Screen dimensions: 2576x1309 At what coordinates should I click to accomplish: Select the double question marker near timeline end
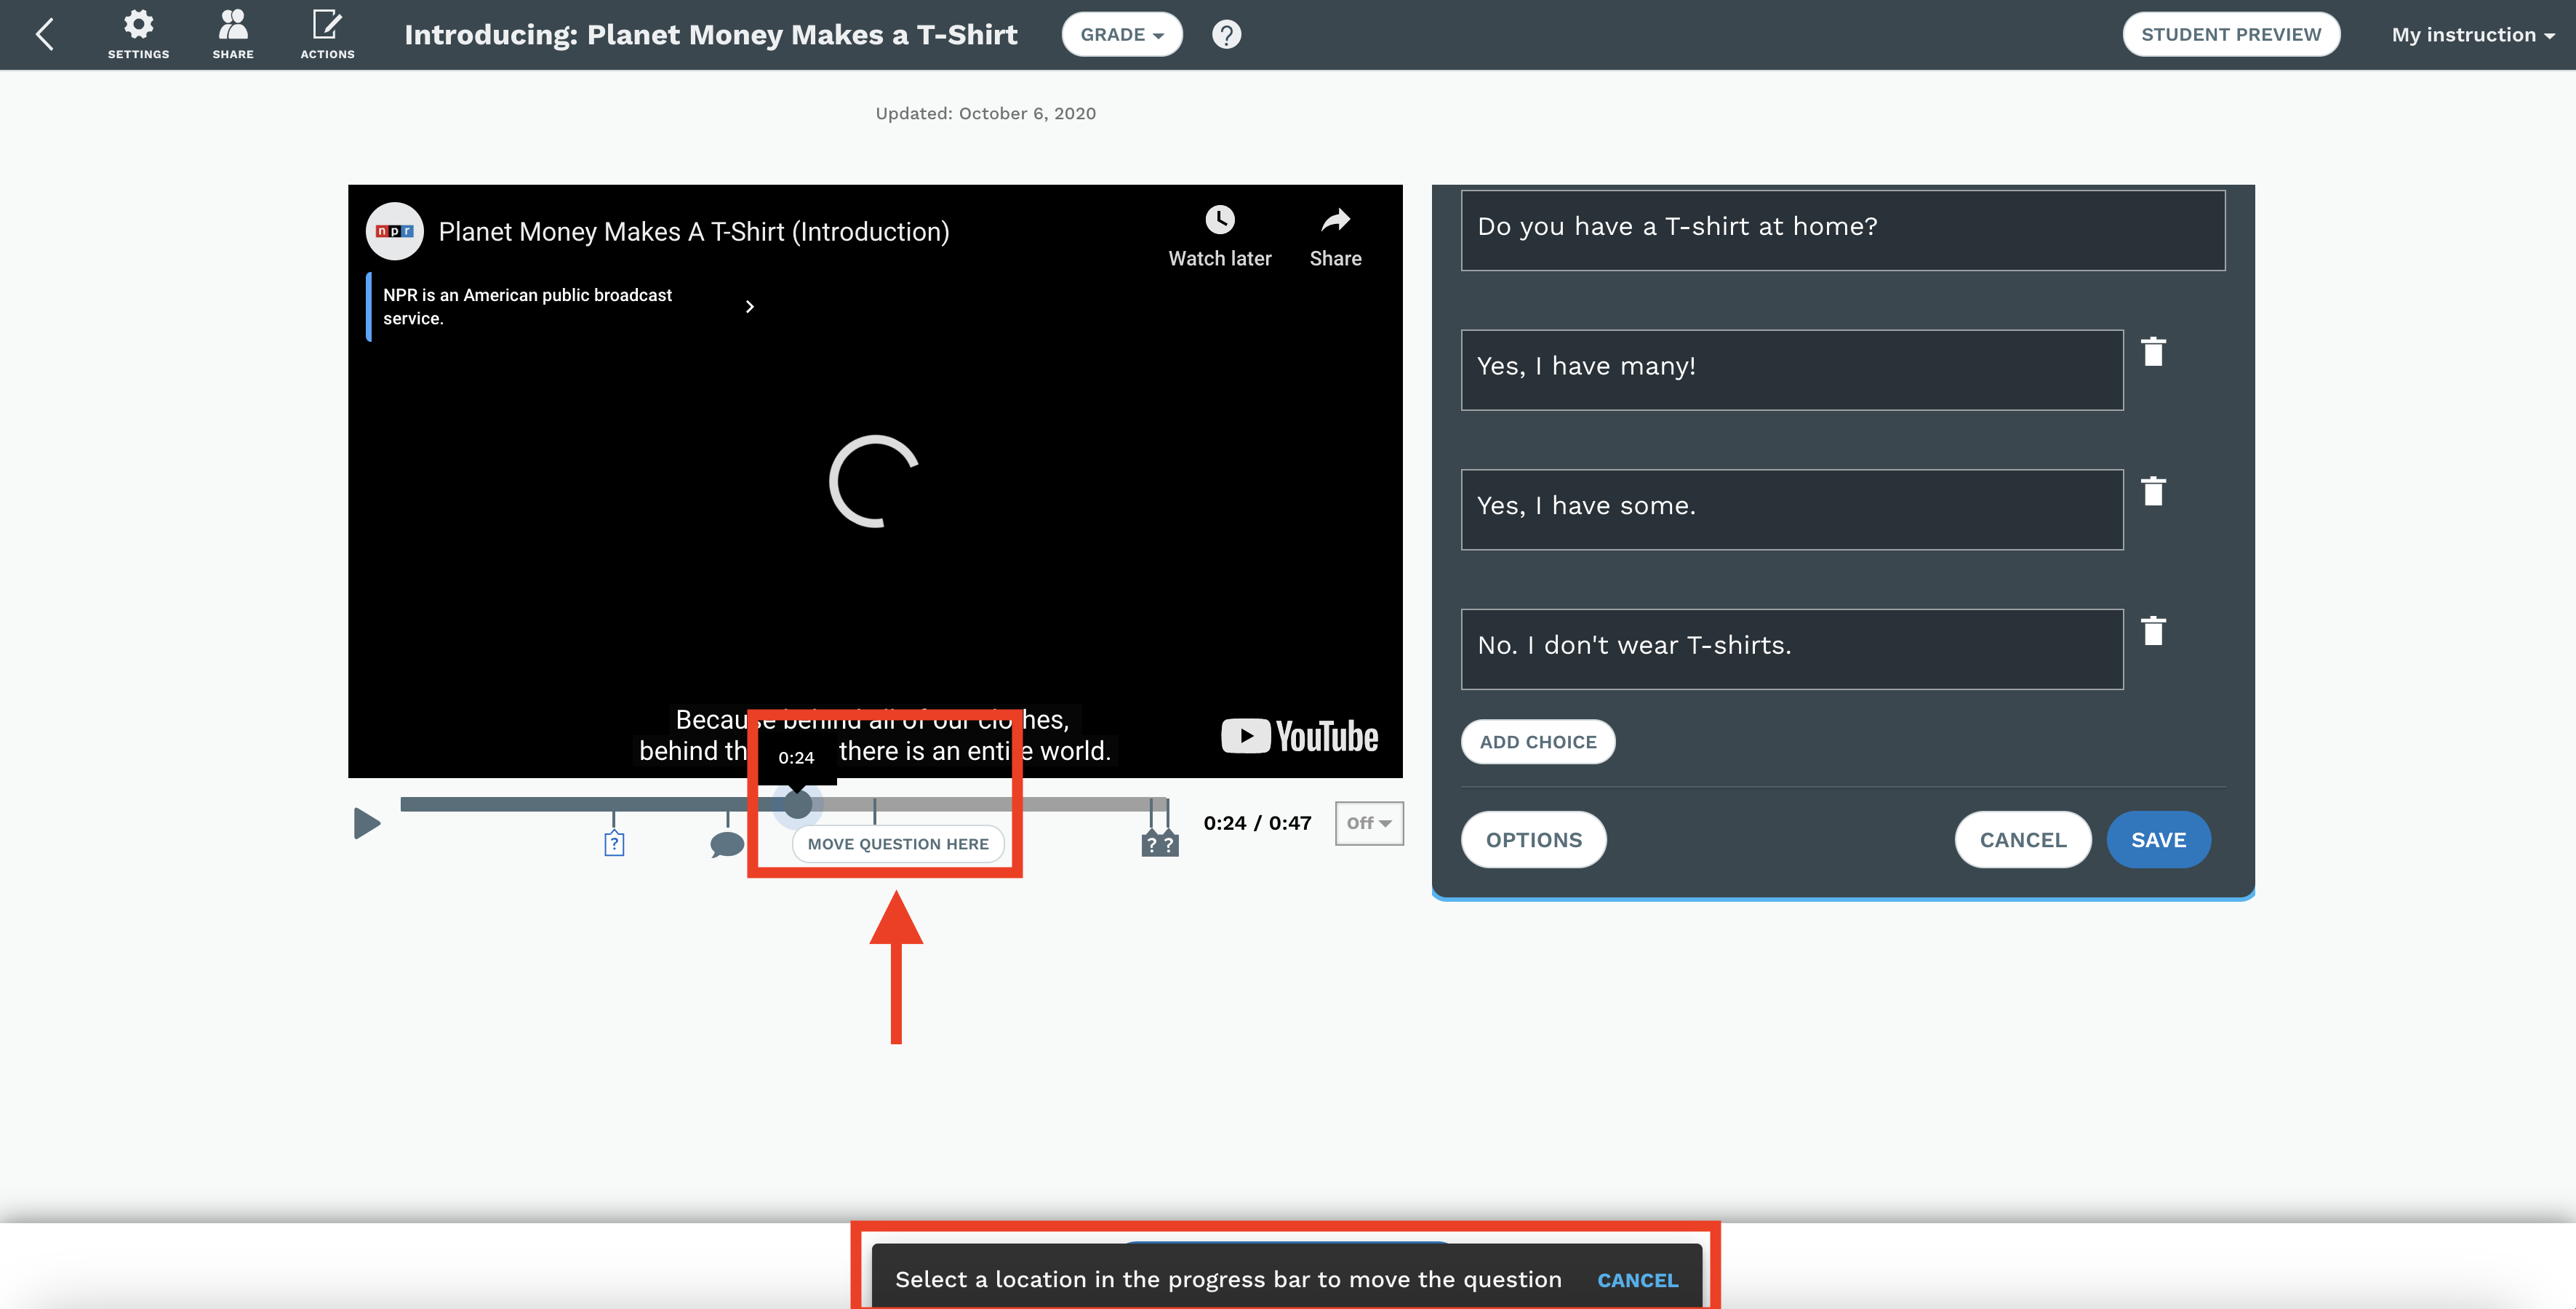(1160, 844)
